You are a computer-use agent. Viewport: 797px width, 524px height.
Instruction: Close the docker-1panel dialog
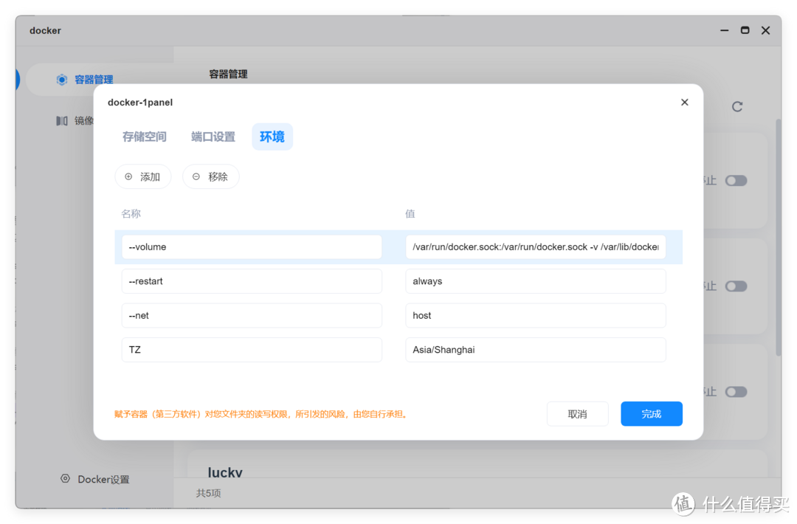(685, 102)
